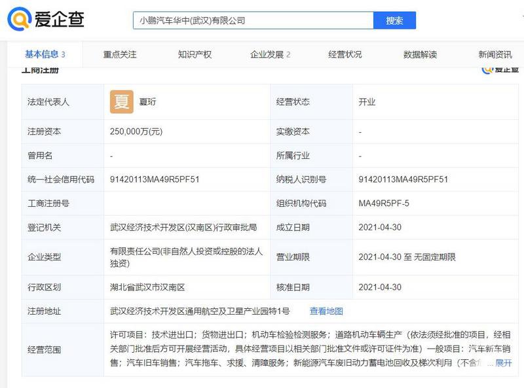The height and width of the screenshot is (388, 524).
Task: Select 成立日期 value 2021-04-30
Action: click(380, 228)
